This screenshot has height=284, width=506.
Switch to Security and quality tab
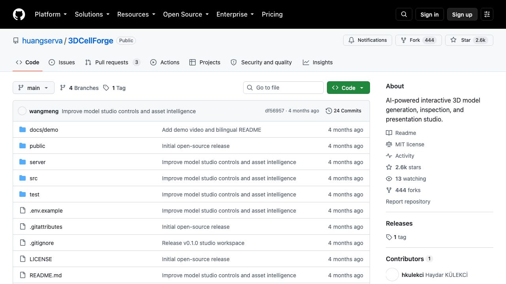261,62
